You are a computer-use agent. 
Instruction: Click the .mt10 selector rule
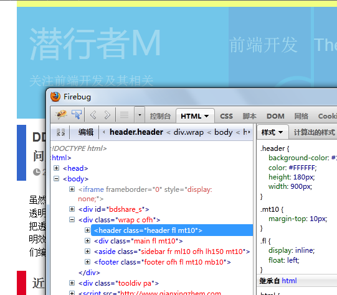point(272,209)
